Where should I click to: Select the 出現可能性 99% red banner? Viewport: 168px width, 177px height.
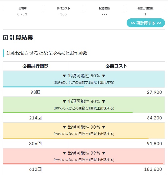[84, 155]
